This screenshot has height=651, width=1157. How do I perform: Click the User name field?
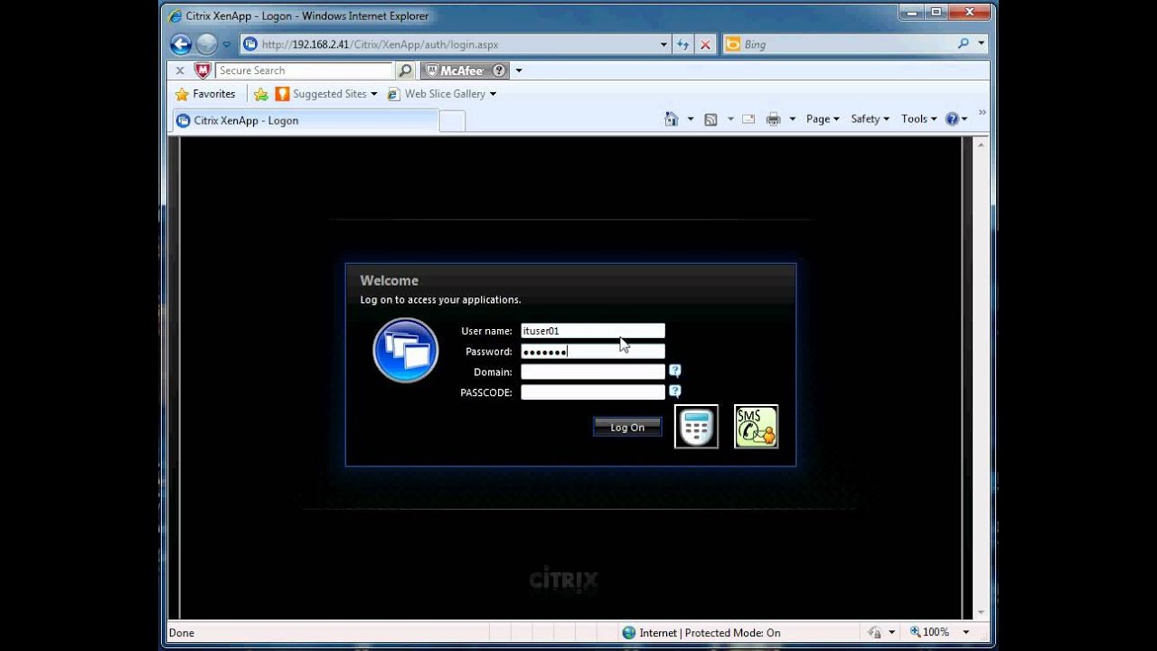(x=593, y=331)
